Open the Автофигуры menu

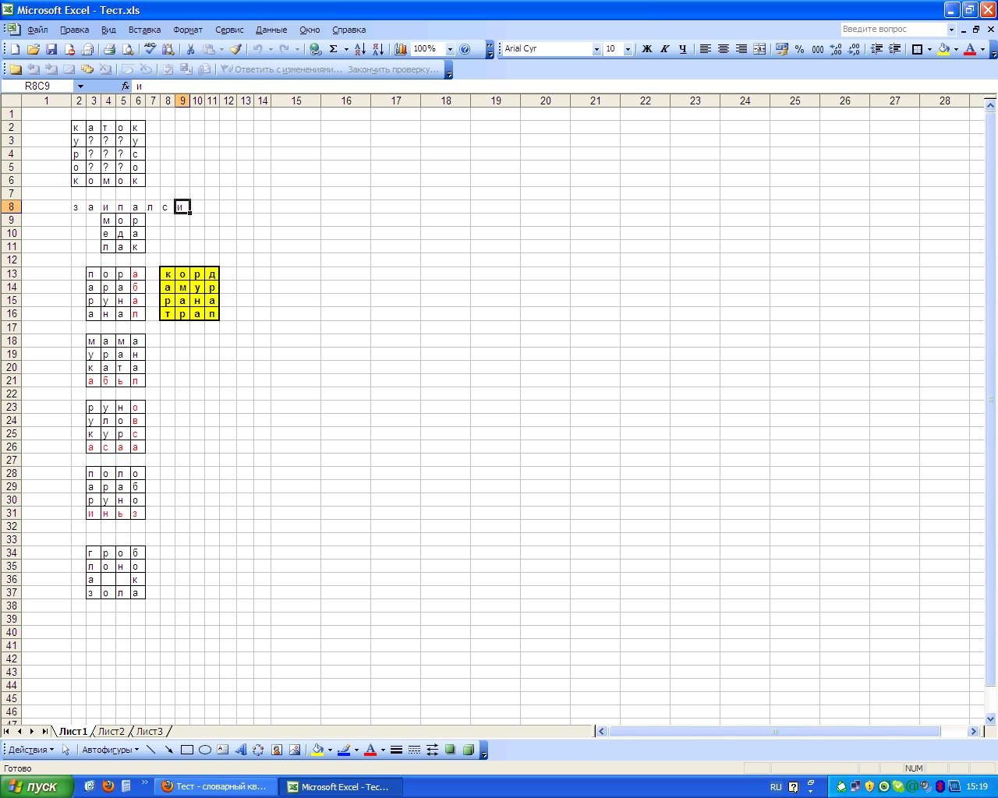coord(110,750)
